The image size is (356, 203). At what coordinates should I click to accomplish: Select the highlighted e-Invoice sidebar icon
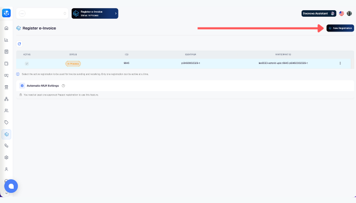click(6, 134)
